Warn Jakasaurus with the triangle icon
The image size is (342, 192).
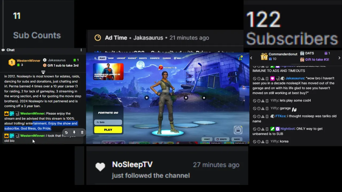tap(263, 79)
